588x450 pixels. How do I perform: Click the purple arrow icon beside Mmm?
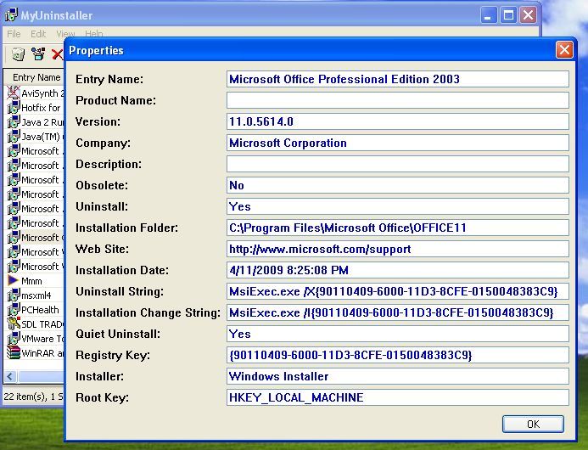(14, 280)
